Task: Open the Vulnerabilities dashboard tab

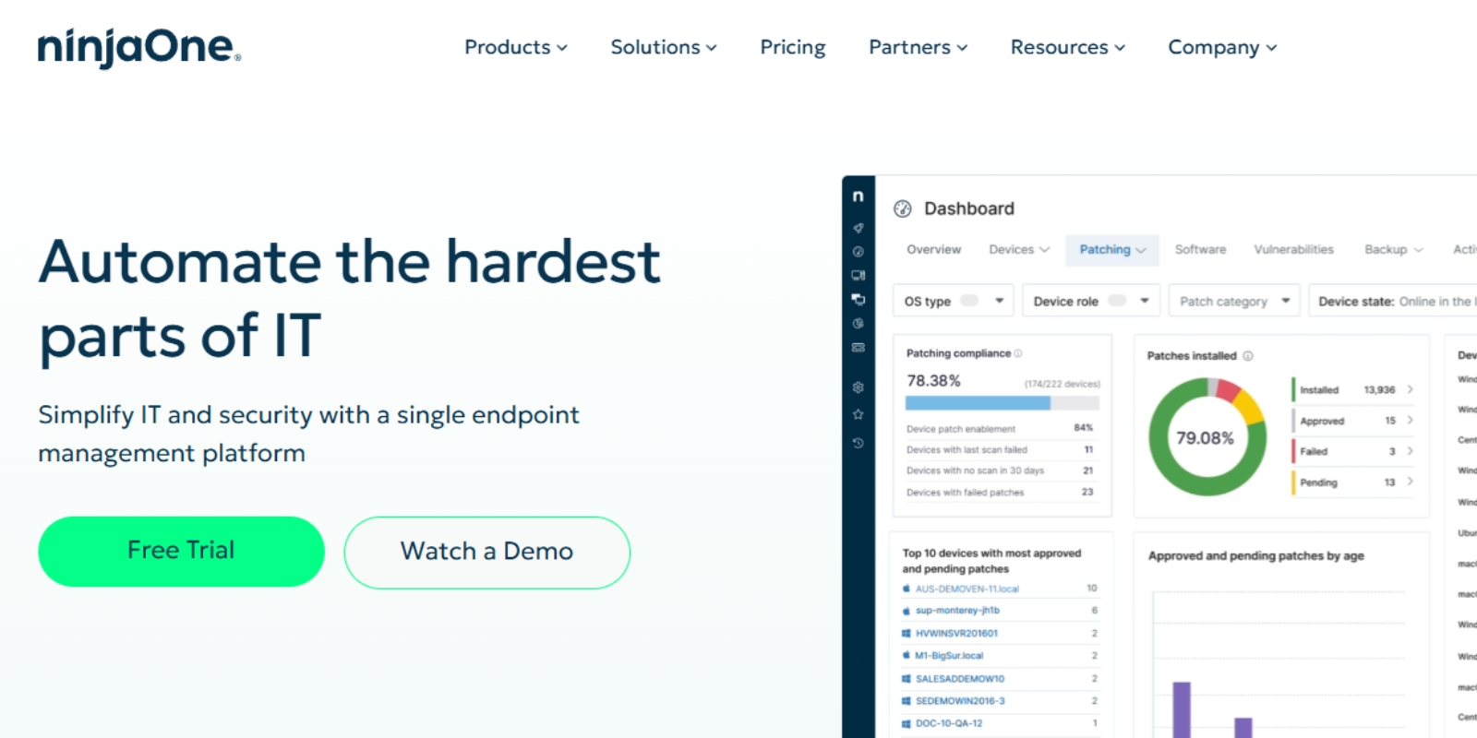Action: [x=1293, y=250]
